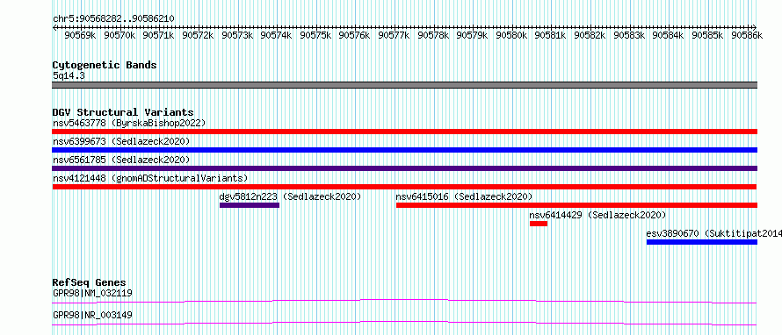Click the 90570k ruler tick label
The width and height of the screenshot is (782, 335).
[x=119, y=35]
